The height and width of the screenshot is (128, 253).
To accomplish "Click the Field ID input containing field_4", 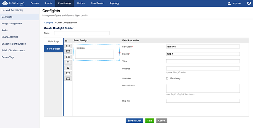I will coord(203,54).
